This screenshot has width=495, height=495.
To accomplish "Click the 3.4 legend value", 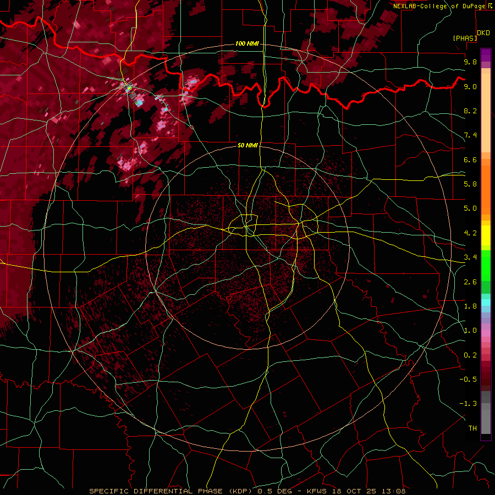I will (x=470, y=257).
